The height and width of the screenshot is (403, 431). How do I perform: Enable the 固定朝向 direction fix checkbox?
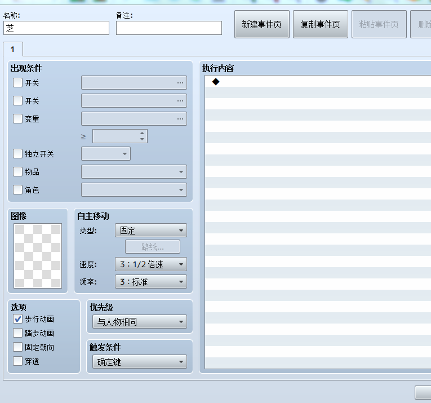[18, 347]
